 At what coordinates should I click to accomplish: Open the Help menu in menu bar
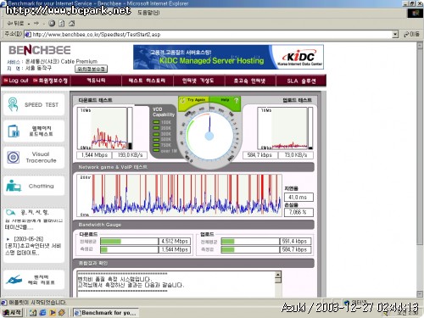tap(148, 13)
